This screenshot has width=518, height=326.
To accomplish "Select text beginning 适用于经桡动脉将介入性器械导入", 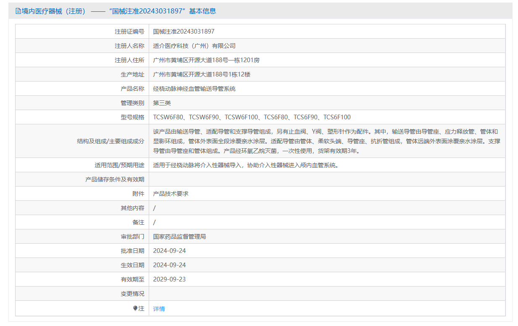I will (x=246, y=165).
